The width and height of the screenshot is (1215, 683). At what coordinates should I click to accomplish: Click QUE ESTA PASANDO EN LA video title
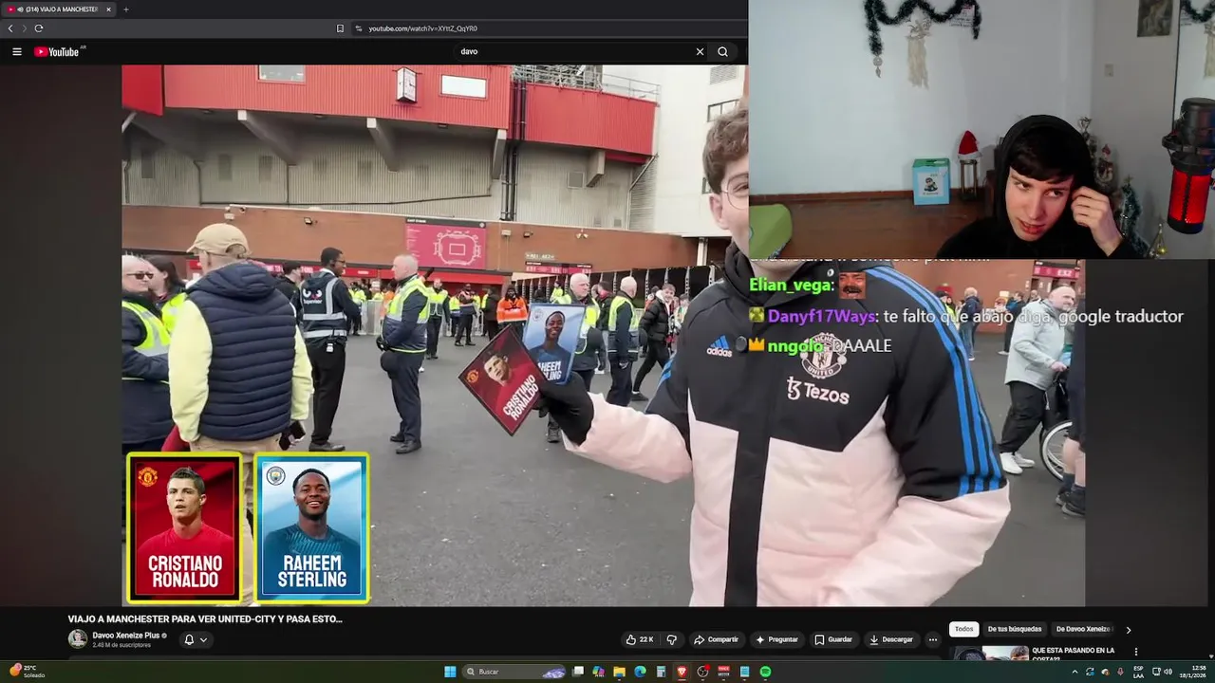click(1073, 650)
